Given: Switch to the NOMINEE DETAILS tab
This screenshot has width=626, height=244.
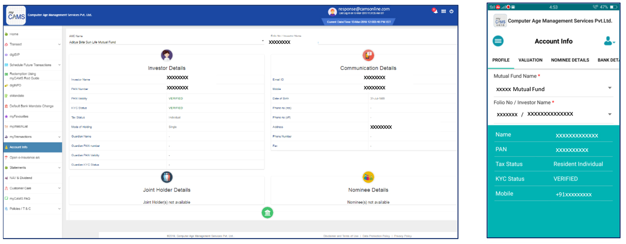Looking at the screenshot, I should [570, 60].
